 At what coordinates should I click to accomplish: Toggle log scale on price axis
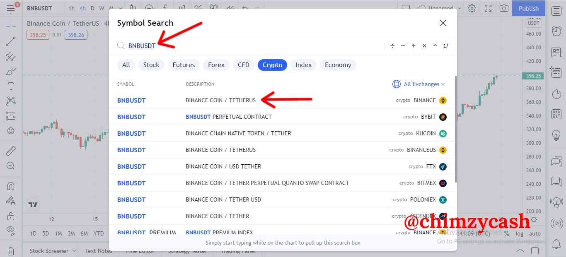coord(519,233)
